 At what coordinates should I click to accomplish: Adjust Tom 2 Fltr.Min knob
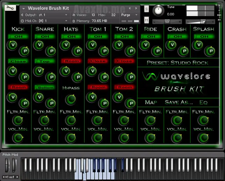tap(124, 121)
